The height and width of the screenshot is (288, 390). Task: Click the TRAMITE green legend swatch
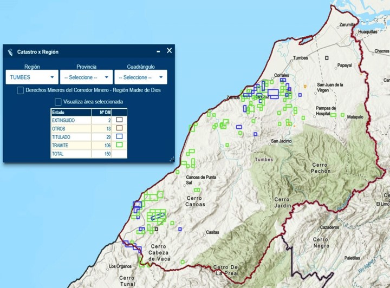[119, 145]
